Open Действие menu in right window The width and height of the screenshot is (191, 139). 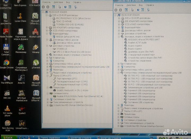[131, 5]
